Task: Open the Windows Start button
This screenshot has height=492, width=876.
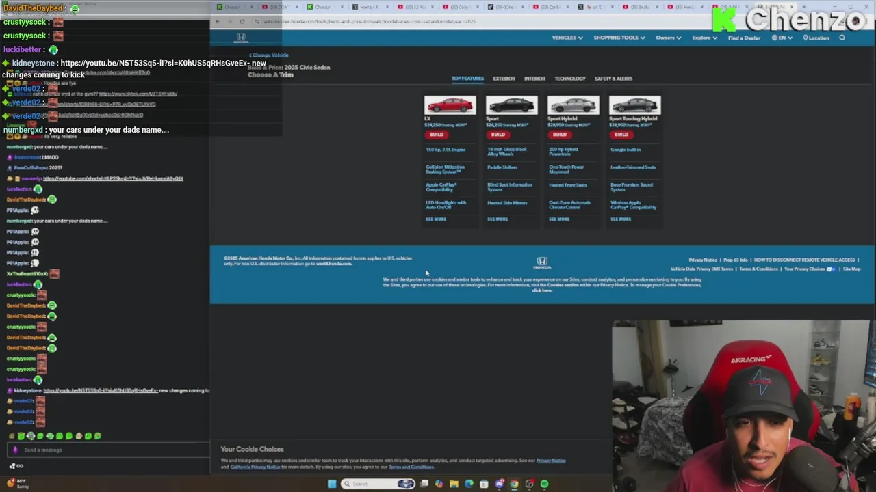Action: (x=332, y=484)
